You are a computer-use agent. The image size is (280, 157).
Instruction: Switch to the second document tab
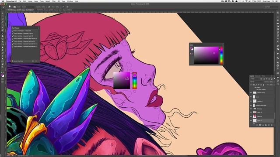(54, 10)
